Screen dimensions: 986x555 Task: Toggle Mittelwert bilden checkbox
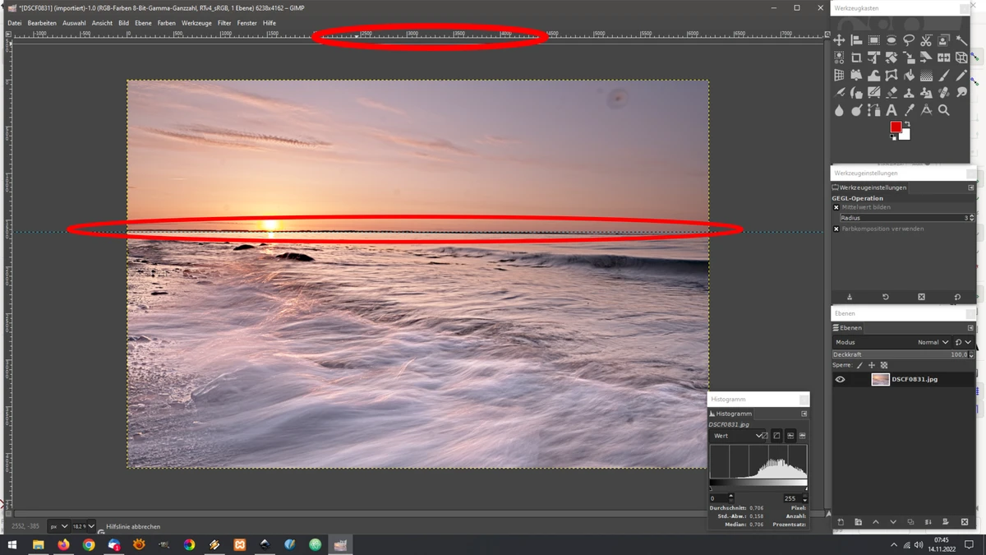836,207
